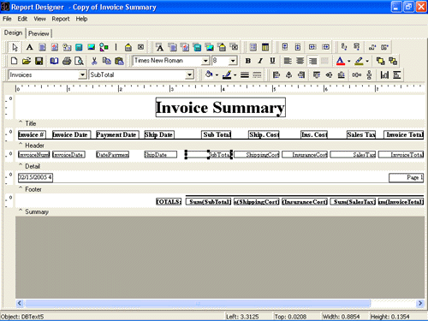This screenshot has height=321, width=428.
Task: Toggle Italic formatting
Action: click(x=260, y=61)
